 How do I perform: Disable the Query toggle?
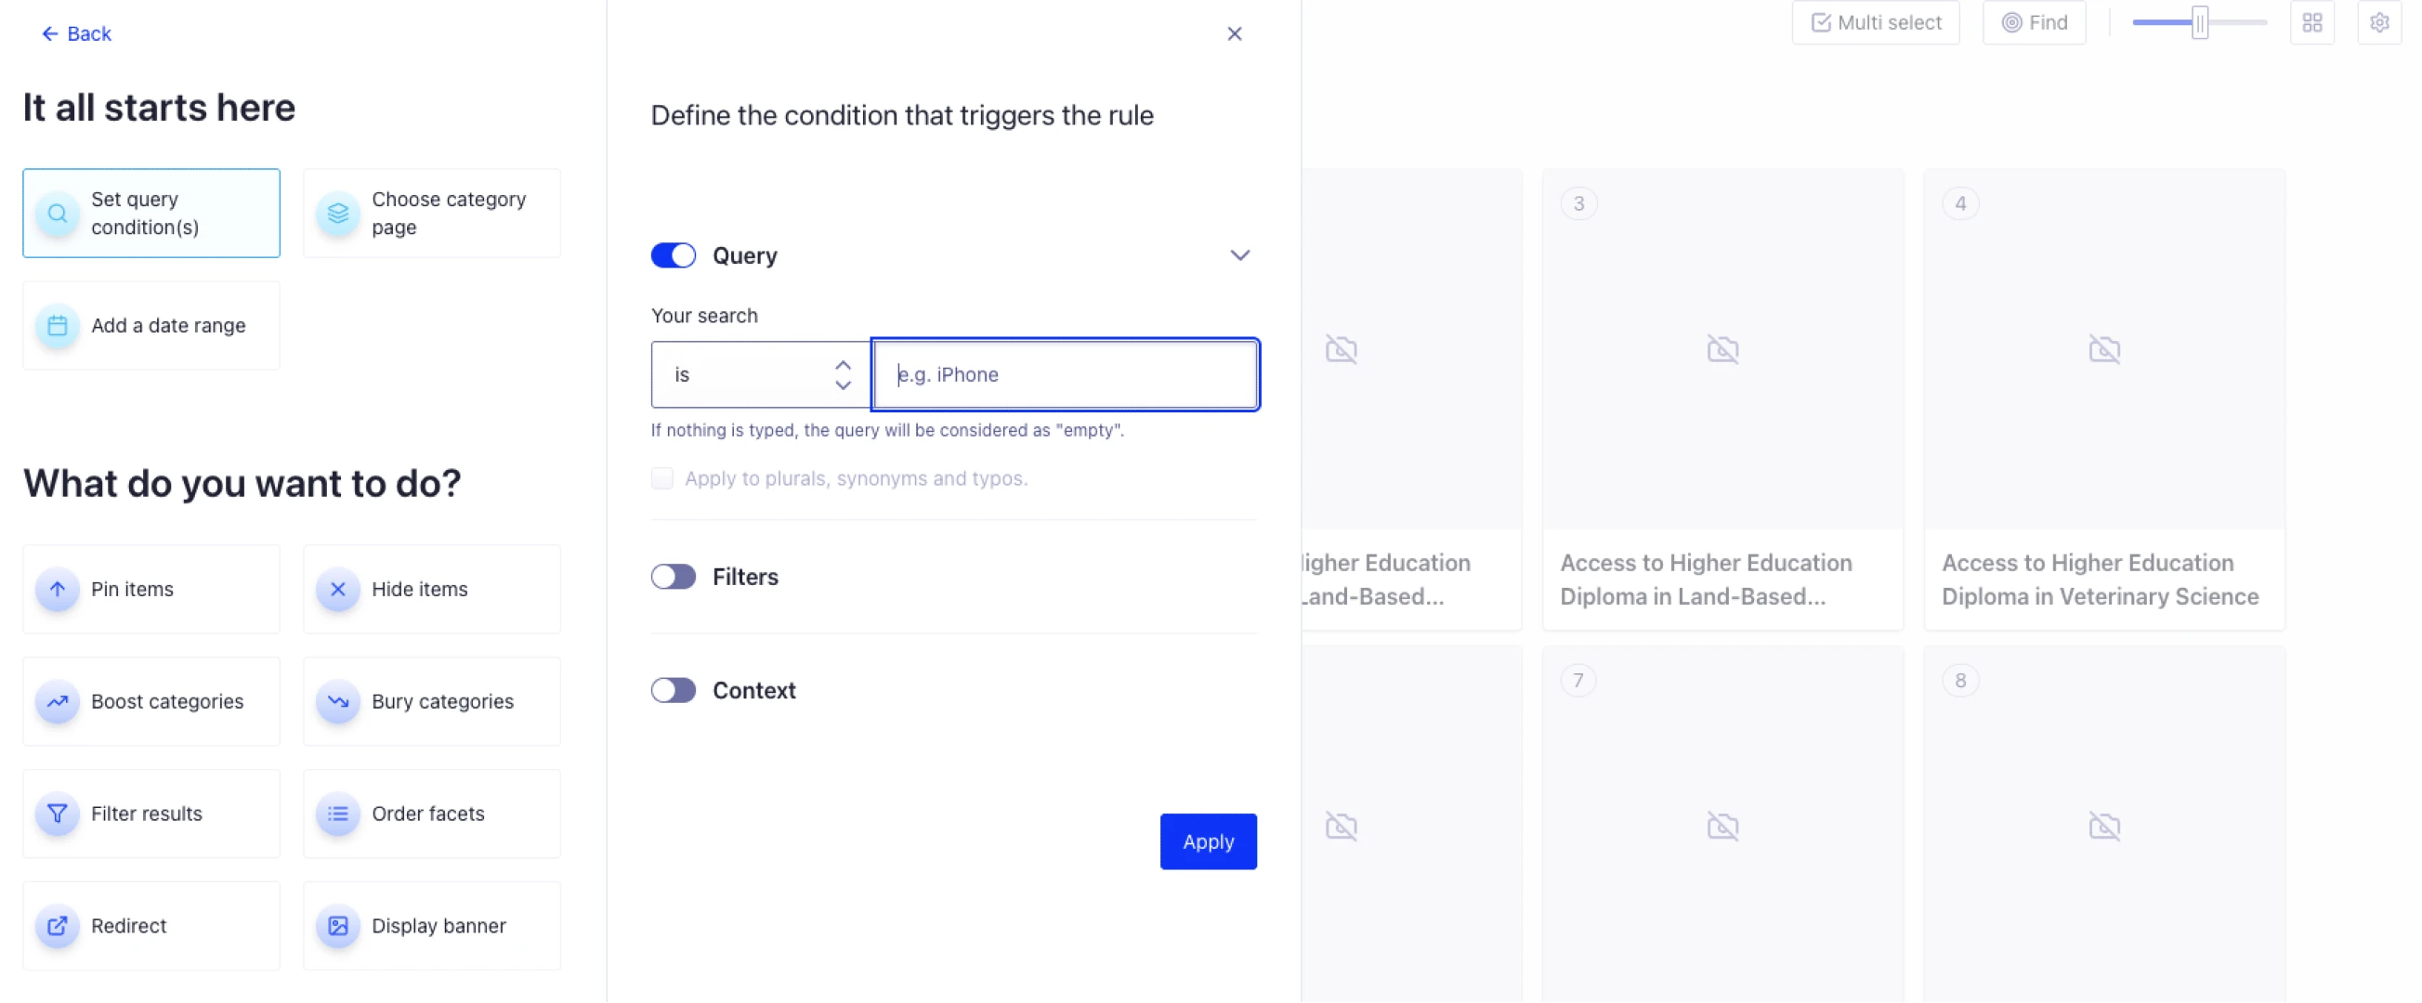pos(674,254)
